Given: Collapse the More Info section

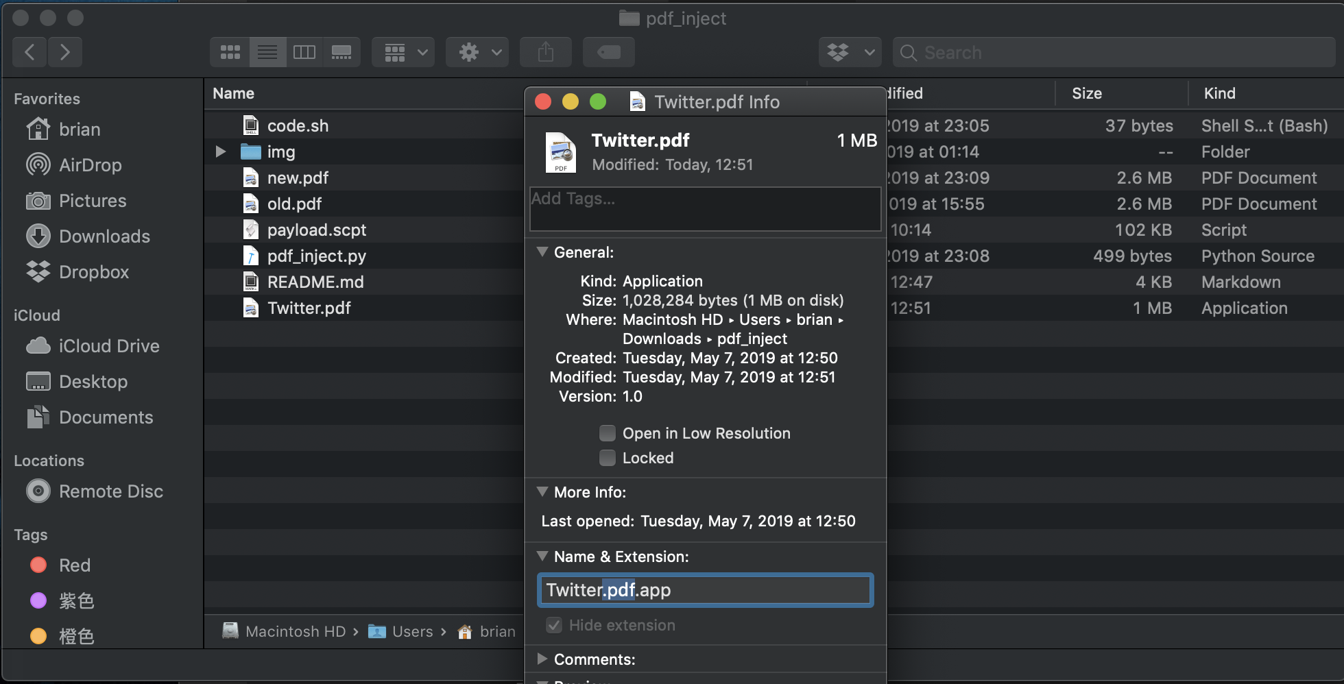Looking at the screenshot, I should [542, 491].
